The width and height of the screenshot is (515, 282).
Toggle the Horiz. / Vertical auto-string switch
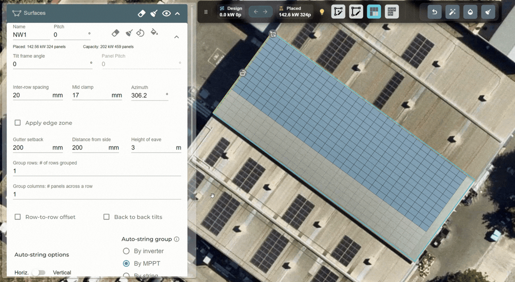39,273
